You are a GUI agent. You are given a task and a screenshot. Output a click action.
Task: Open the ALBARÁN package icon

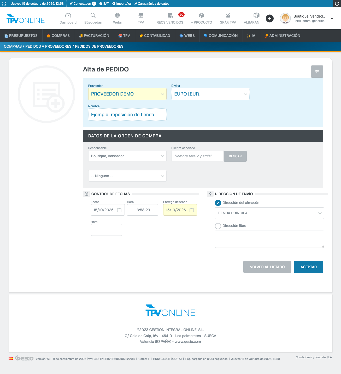pyautogui.click(x=256, y=15)
